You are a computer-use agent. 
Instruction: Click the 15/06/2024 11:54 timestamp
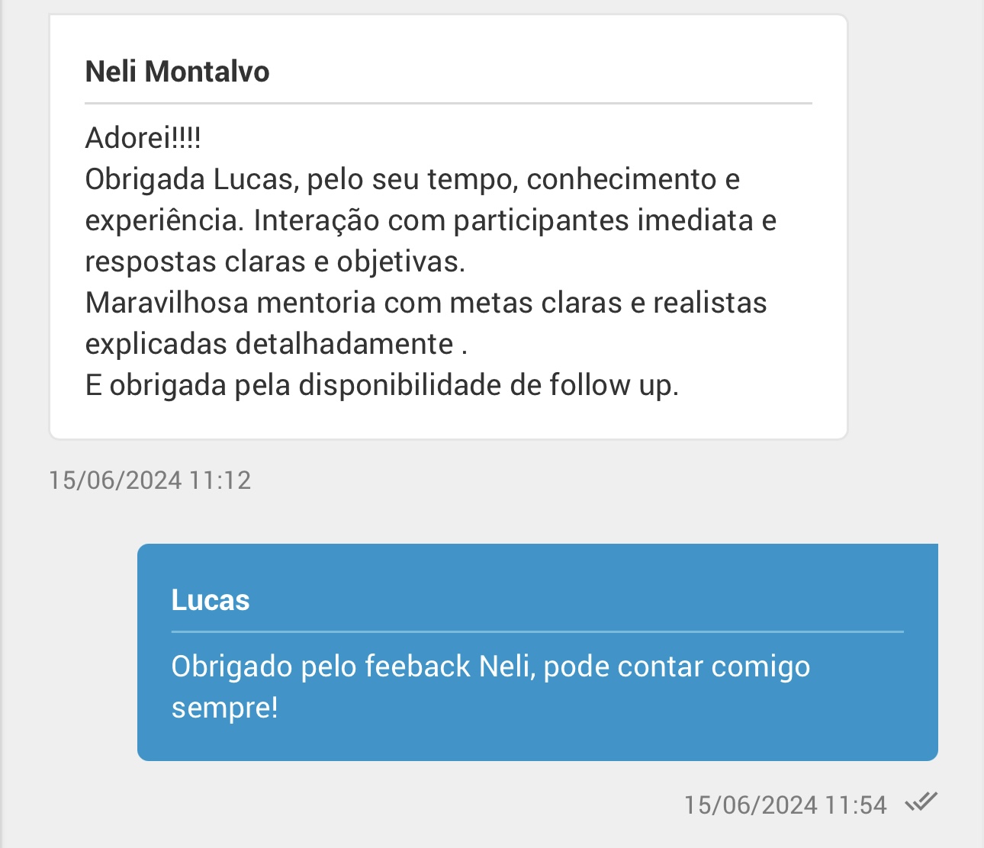coord(785,805)
